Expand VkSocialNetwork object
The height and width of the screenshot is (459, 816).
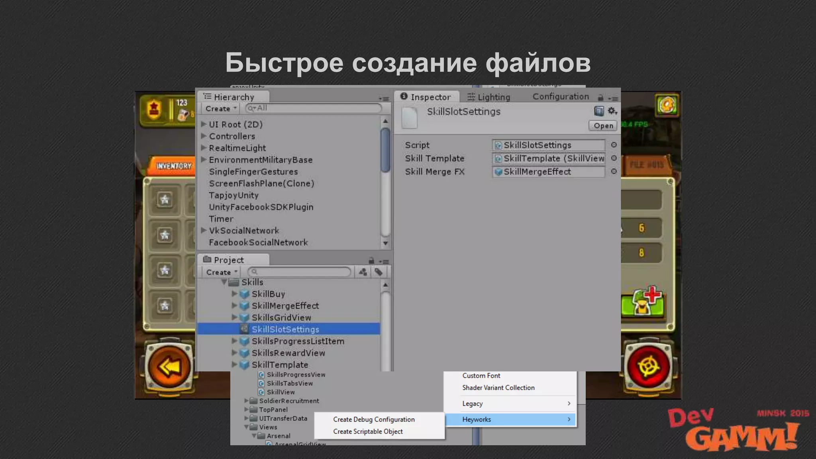[x=204, y=230]
